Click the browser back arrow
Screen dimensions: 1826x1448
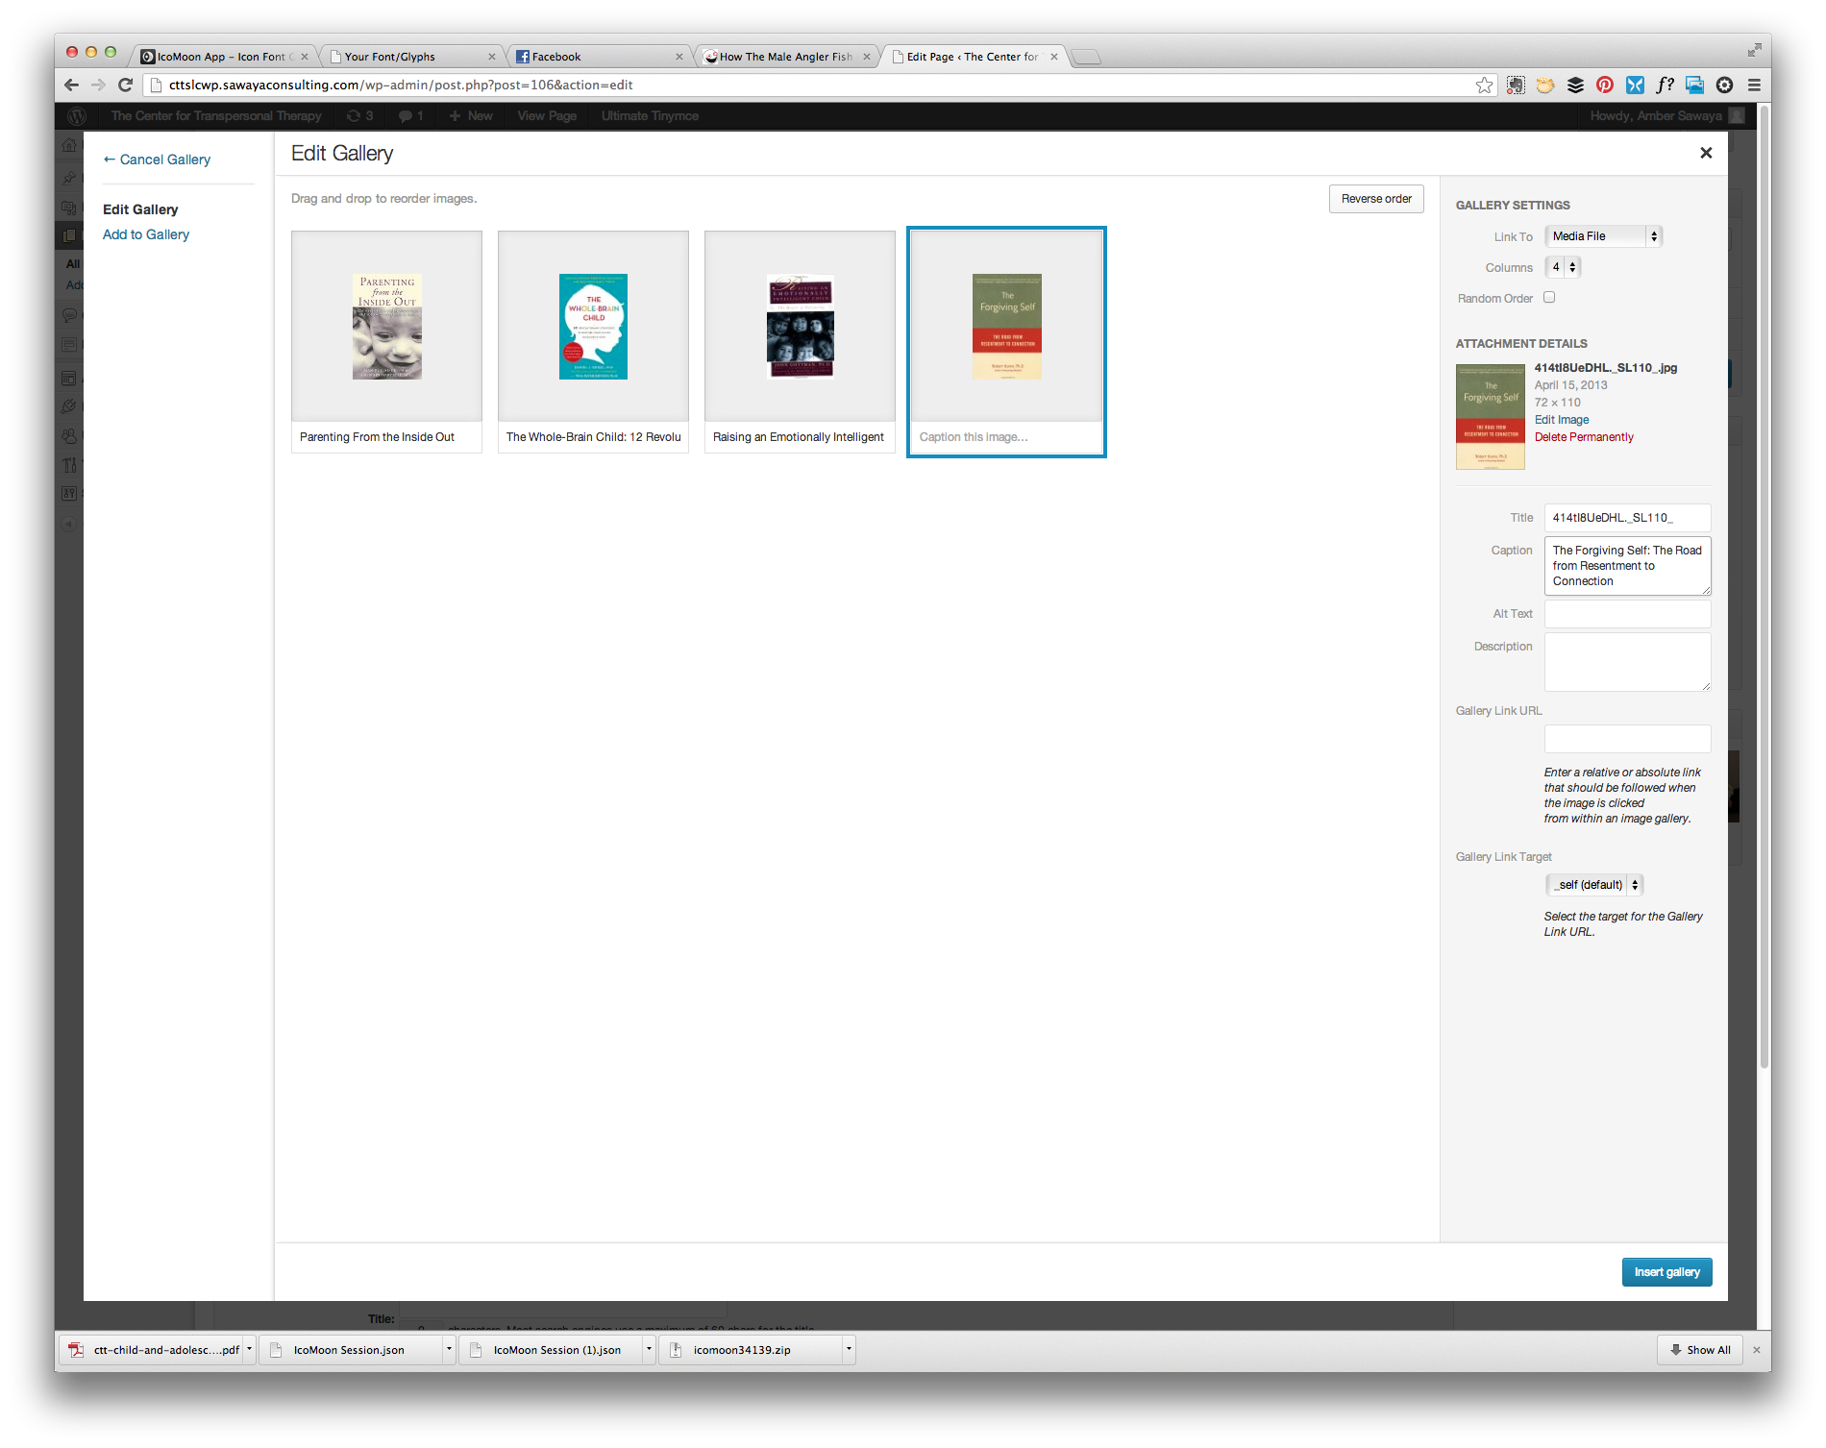click(71, 85)
